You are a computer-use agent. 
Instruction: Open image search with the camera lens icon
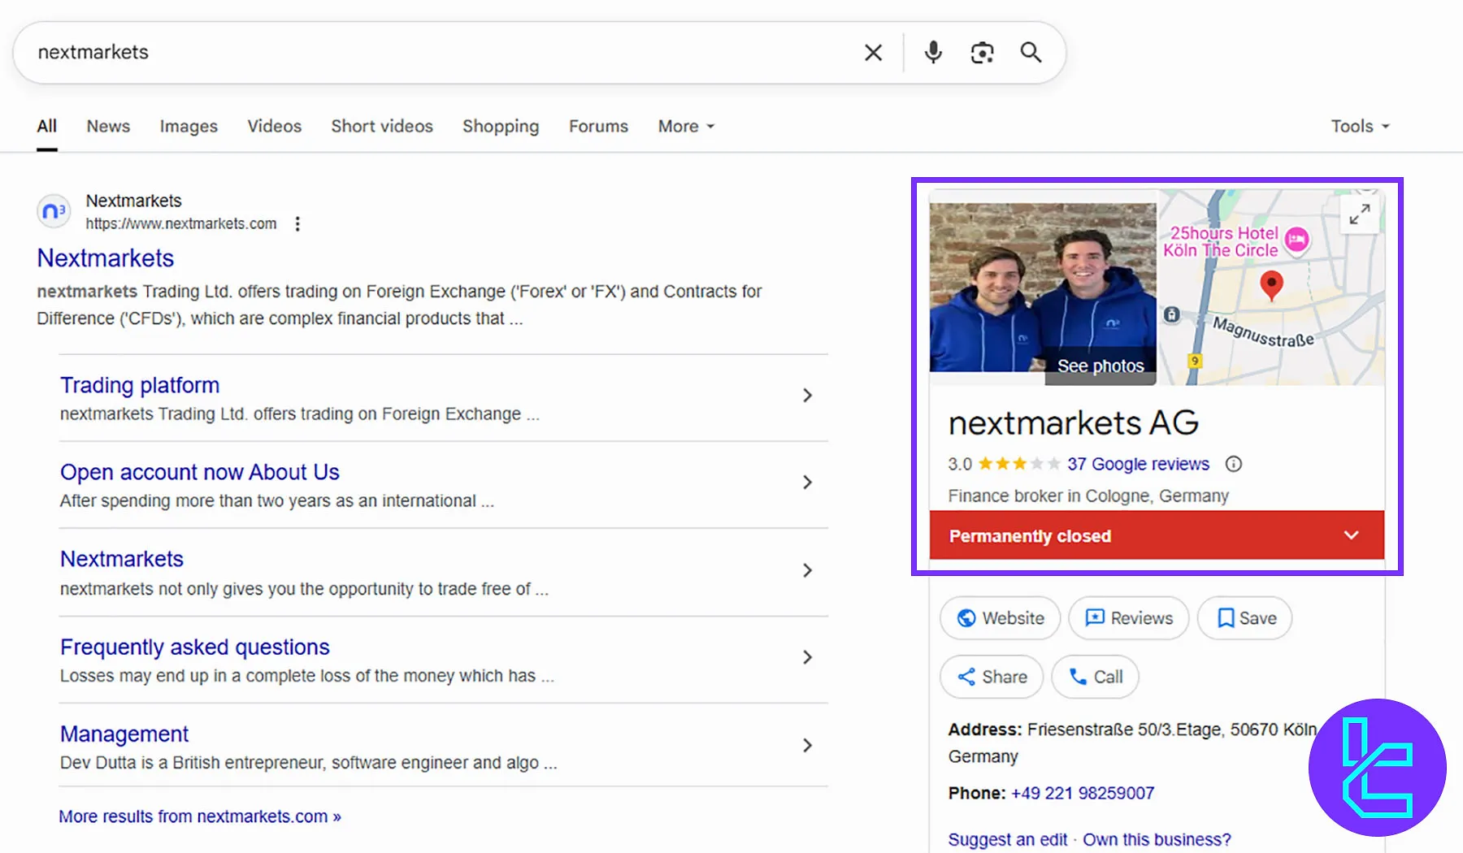tap(982, 53)
